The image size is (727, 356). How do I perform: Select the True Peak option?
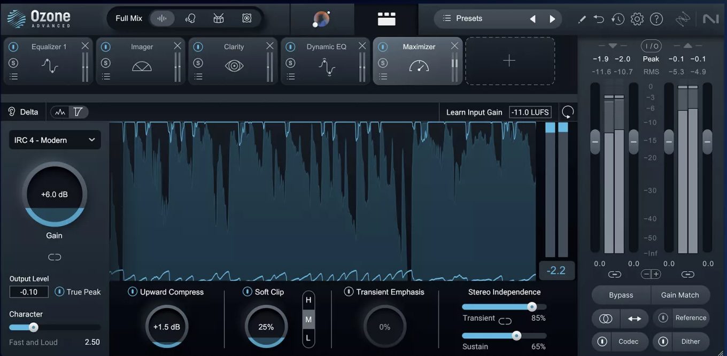(x=59, y=292)
